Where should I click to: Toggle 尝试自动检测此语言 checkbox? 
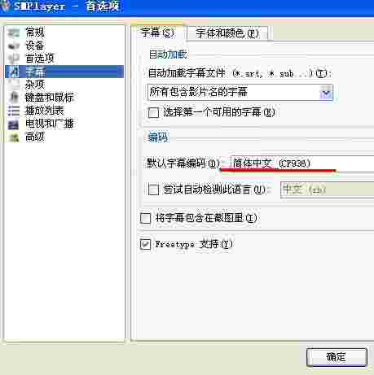(x=153, y=190)
